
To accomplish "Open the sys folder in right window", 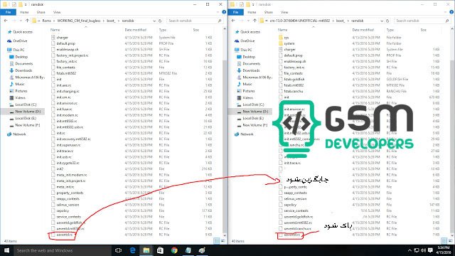I will (x=286, y=38).
